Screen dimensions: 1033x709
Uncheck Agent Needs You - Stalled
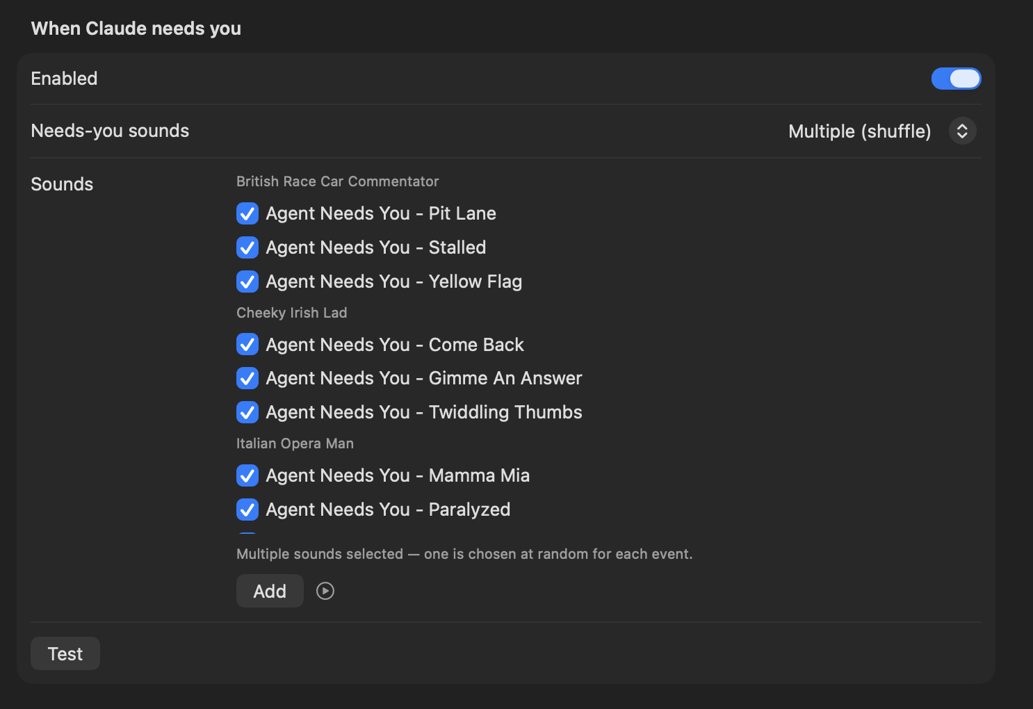click(247, 247)
